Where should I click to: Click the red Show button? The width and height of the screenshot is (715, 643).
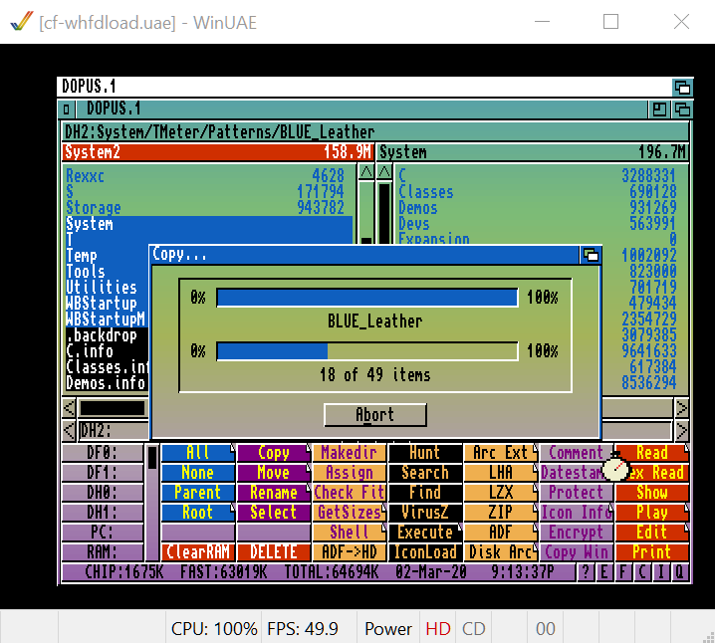point(652,493)
